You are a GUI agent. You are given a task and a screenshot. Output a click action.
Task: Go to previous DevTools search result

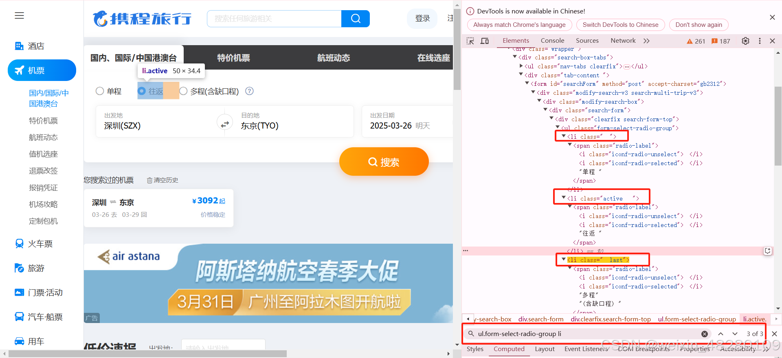point(720,334)
